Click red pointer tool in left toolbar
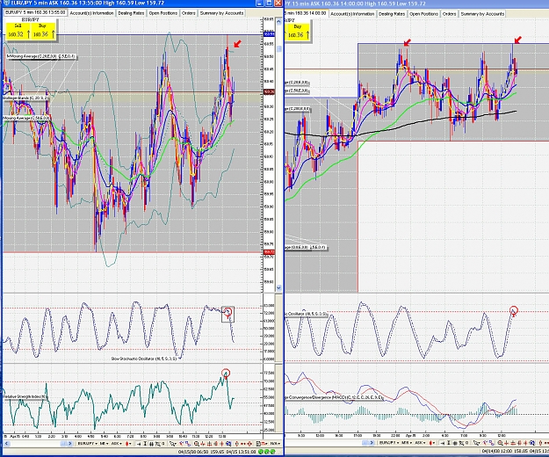Viewport: 549px width, 457px height. coord(183,443)
